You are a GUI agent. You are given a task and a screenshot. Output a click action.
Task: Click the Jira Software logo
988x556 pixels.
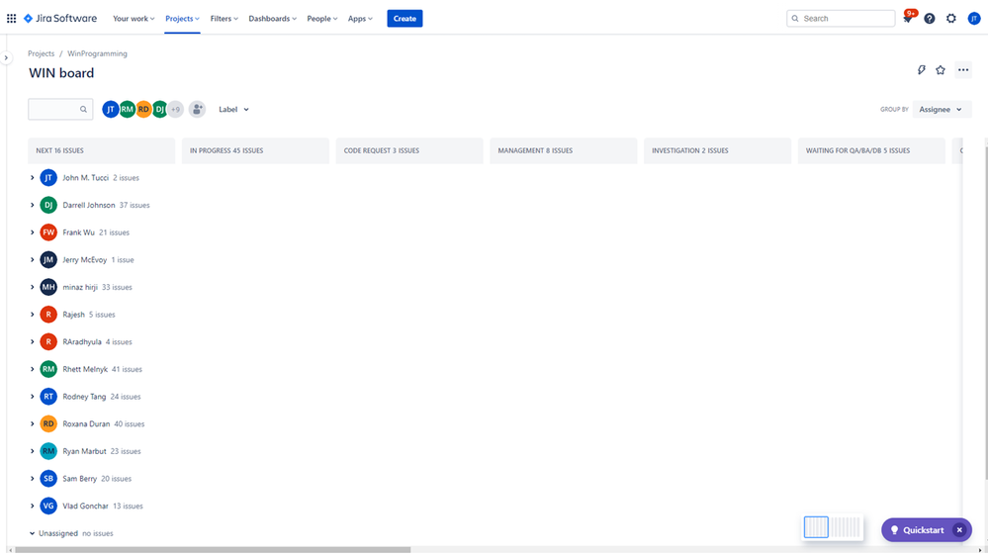[60, 18]
